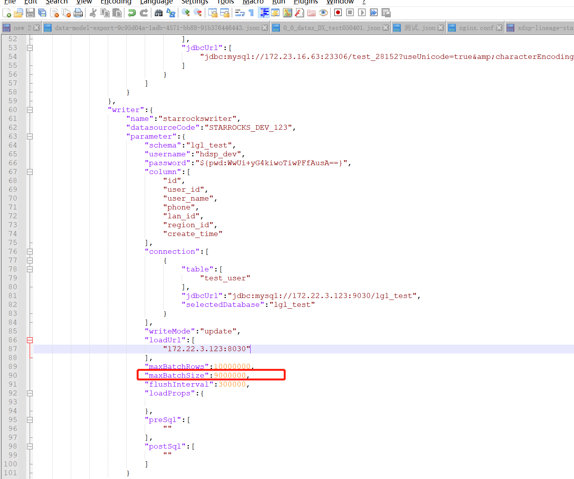Click line number 90 in the margin
Screen dimensions: 574x479
(x=13, y=375)
